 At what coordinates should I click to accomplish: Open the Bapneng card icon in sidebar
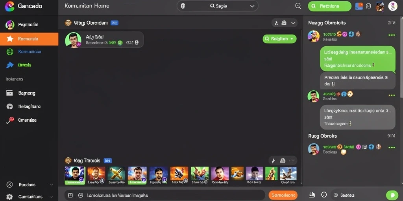pos(9,93)
